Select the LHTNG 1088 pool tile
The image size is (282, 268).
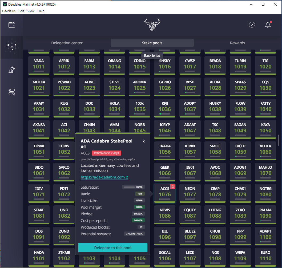[x=215, y=215]
